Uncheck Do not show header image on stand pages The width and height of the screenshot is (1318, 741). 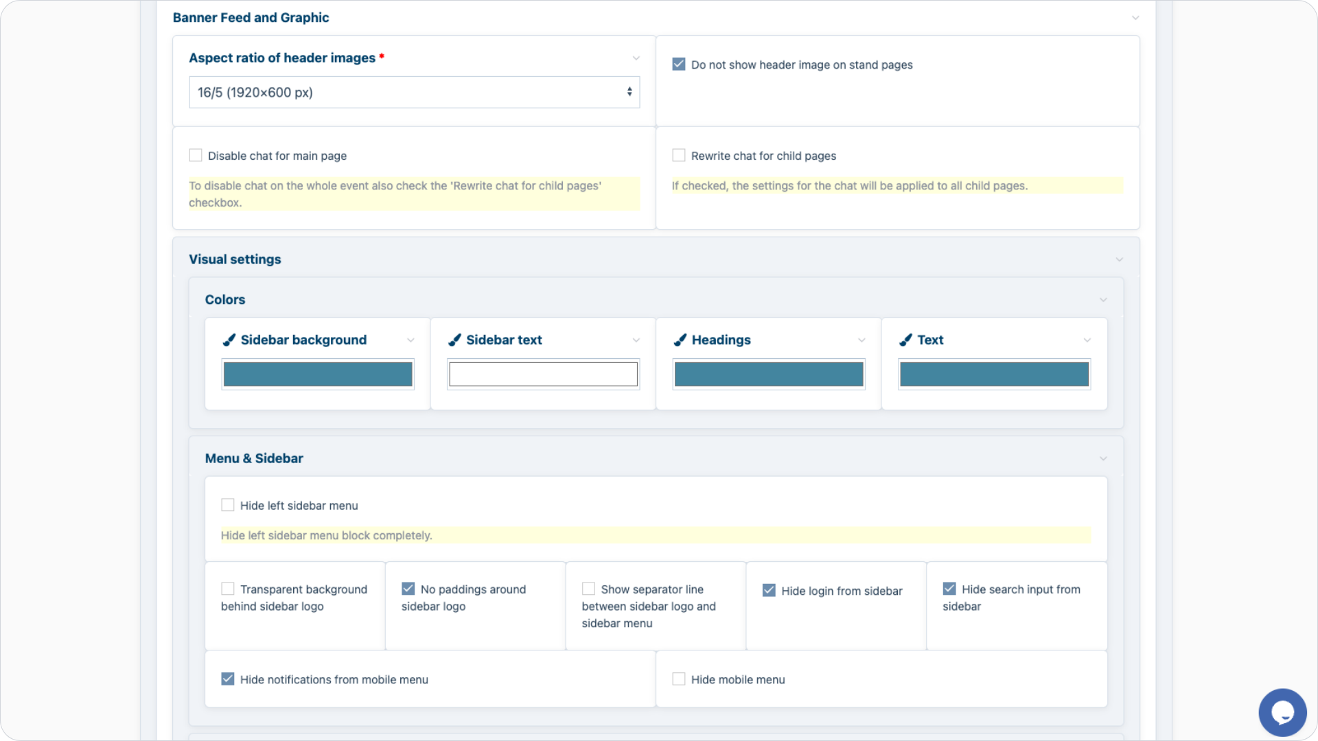tap(679, 64)
